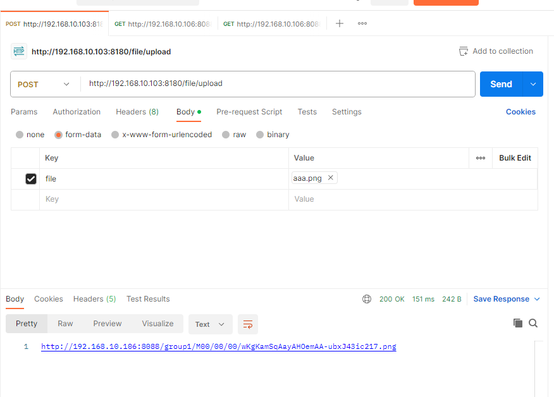The height and width of the screenshot is (397, 554).
Task: Open the Cookies link
Action: pyautogui.click(x=520, y=112)
